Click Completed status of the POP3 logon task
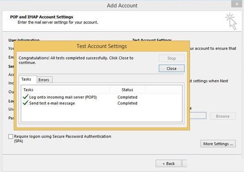The image size is (244, 172). pos(128,97)
